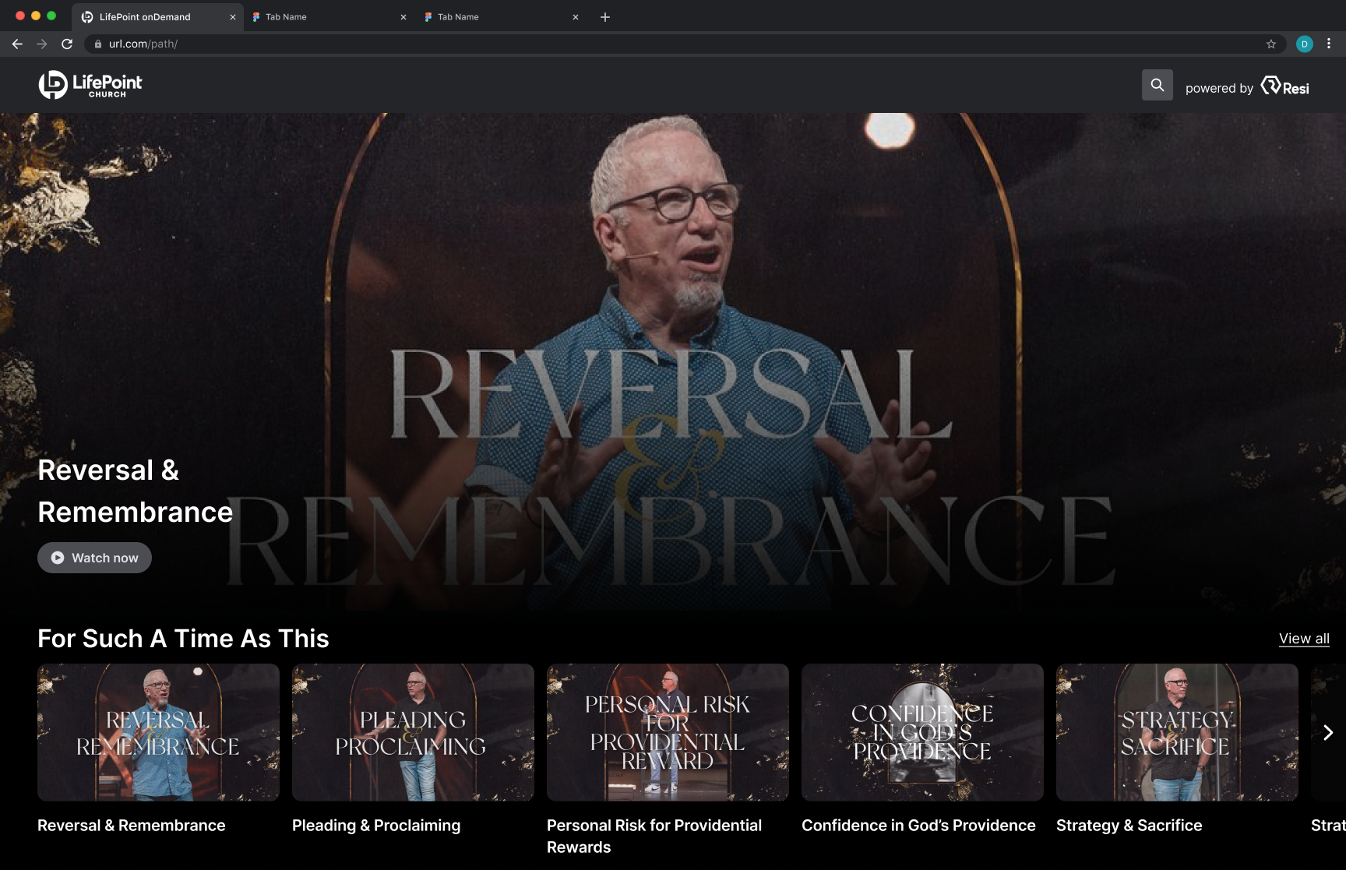
Task: Open Chrome's three-dot menu
Action: [x=1329, y=44]
